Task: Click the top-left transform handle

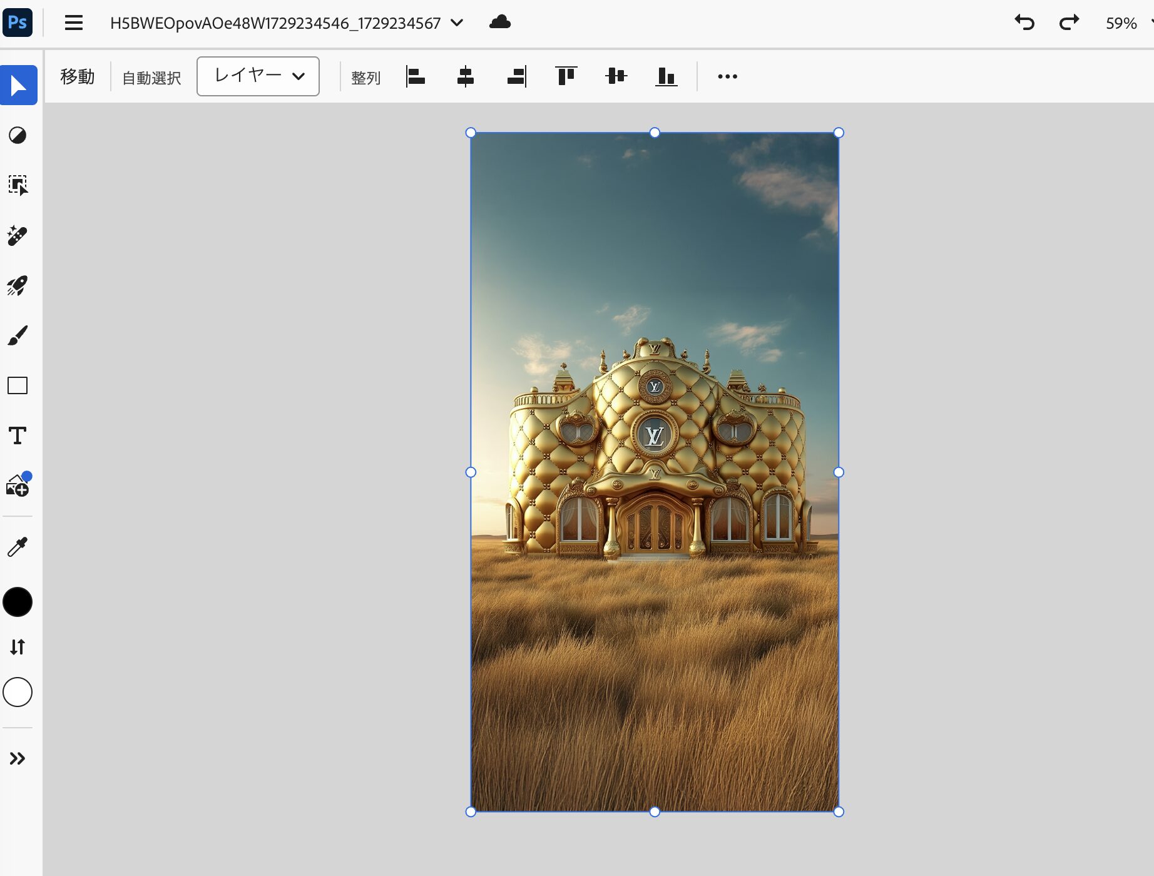Action: coord(471,133)
